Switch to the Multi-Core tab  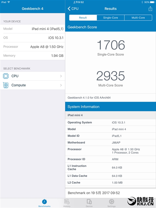click(x=138, y=18)
